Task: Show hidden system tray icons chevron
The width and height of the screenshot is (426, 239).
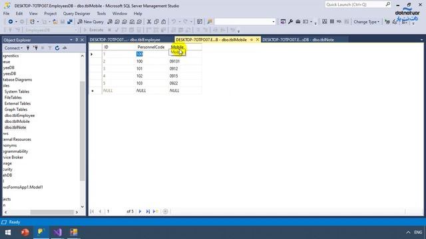Action: pyautogui.click(x=408, y=232)
